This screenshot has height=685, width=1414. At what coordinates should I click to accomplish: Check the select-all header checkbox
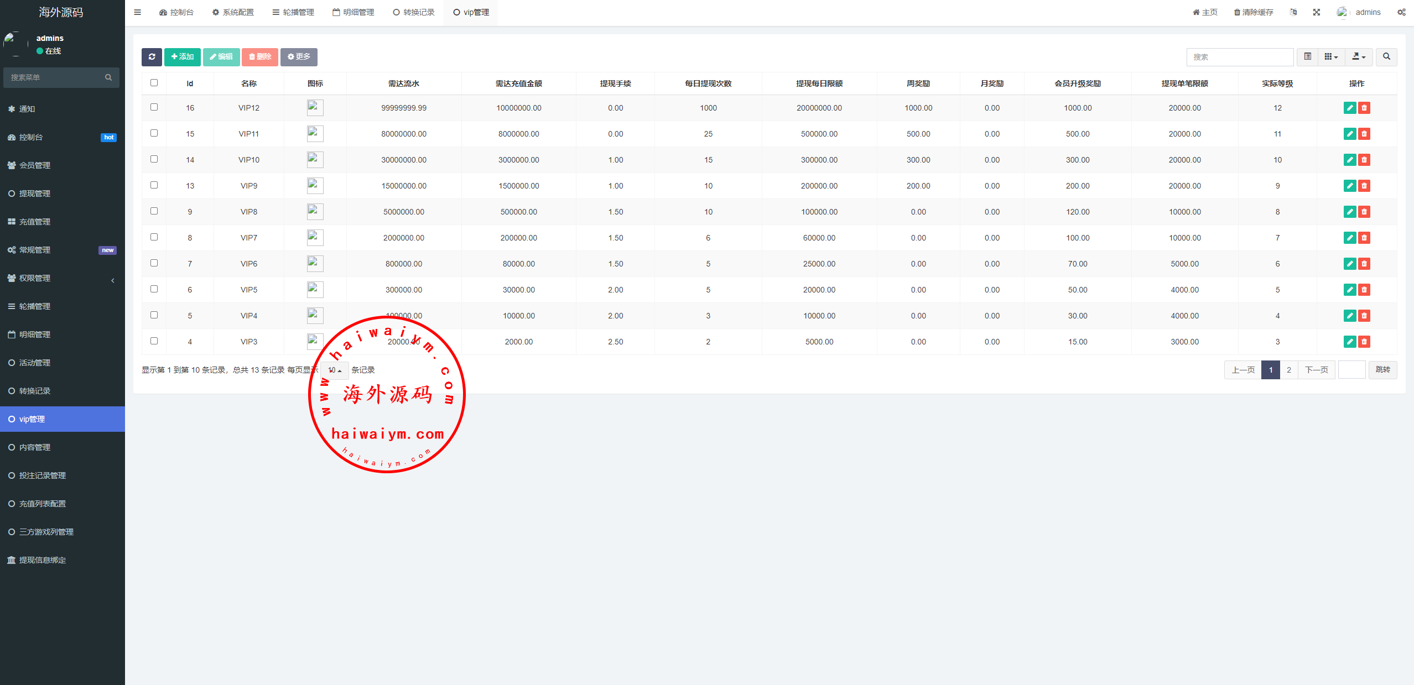tap(154, 83)
